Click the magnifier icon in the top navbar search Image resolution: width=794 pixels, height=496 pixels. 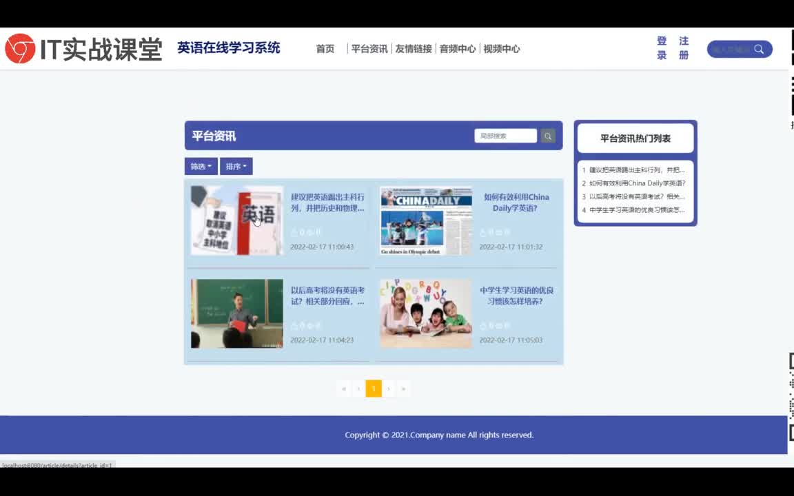[759, 49]
